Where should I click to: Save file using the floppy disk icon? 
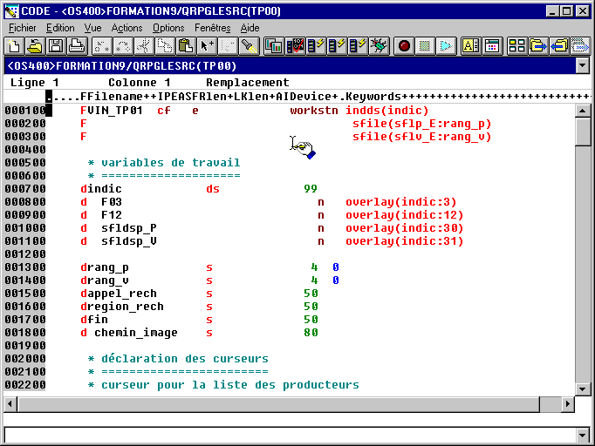click(x=56, y=45)
